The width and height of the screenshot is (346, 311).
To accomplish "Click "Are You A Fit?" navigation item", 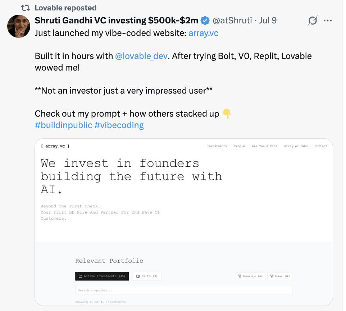I will [x=264, y=146].
